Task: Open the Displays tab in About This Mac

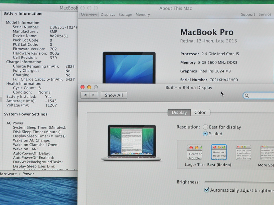Action: click(108, 15)
